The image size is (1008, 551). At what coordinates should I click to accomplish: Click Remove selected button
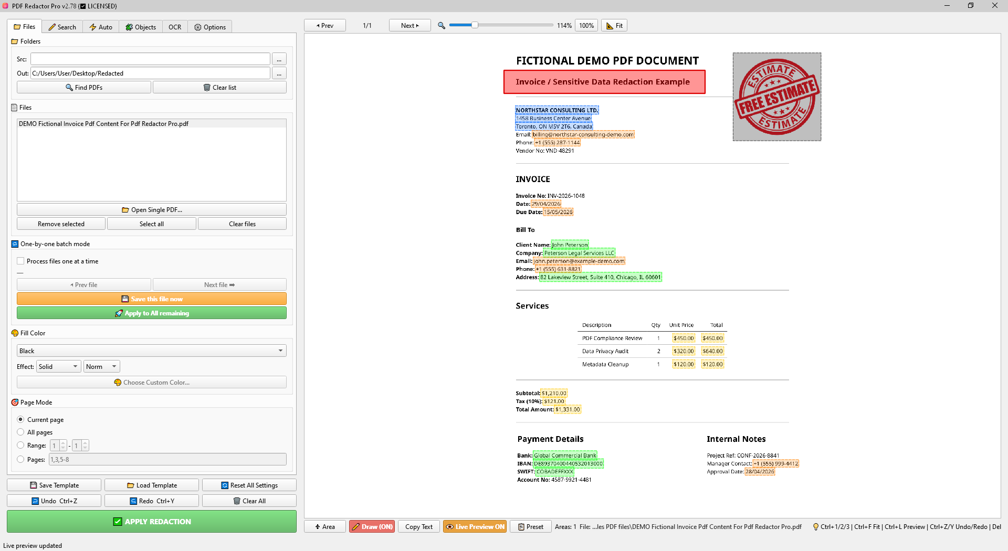[61, 224]
